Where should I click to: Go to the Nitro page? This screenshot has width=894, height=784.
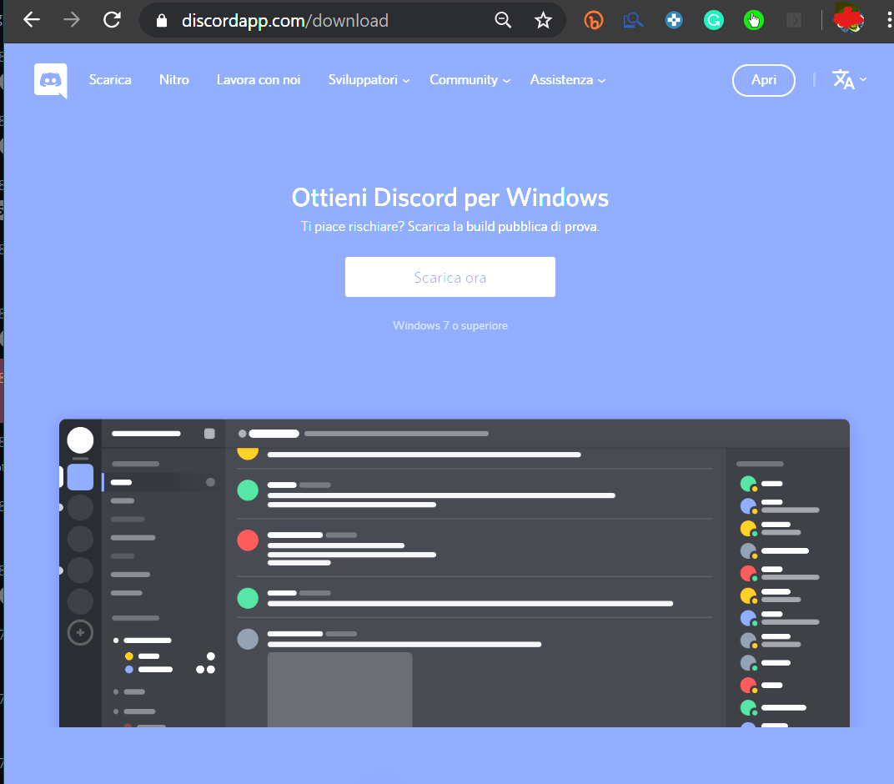[174, 80]
